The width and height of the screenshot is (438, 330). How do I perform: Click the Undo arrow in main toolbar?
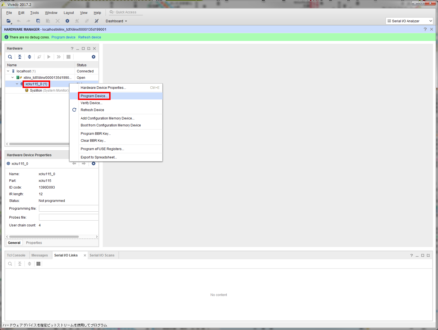19,21
